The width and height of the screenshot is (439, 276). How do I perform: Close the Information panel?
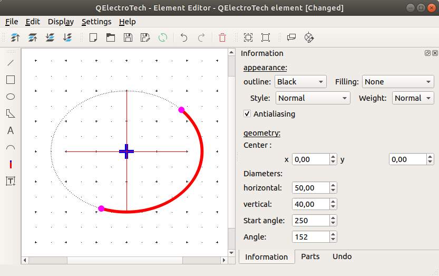pos(435,53)
